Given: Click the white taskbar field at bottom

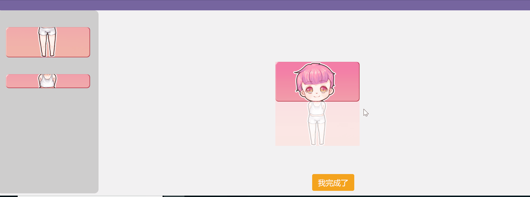Looking at the screenshot, I should click(x=90, y=196).
